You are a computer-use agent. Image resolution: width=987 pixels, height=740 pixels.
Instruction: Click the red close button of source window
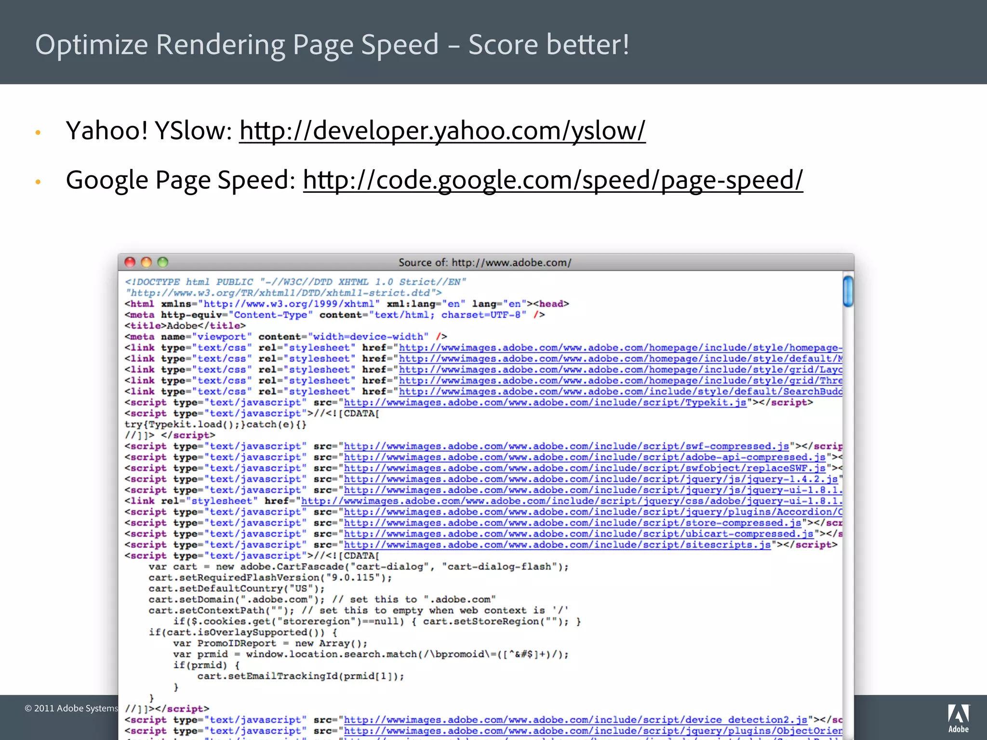pos(130,262)
